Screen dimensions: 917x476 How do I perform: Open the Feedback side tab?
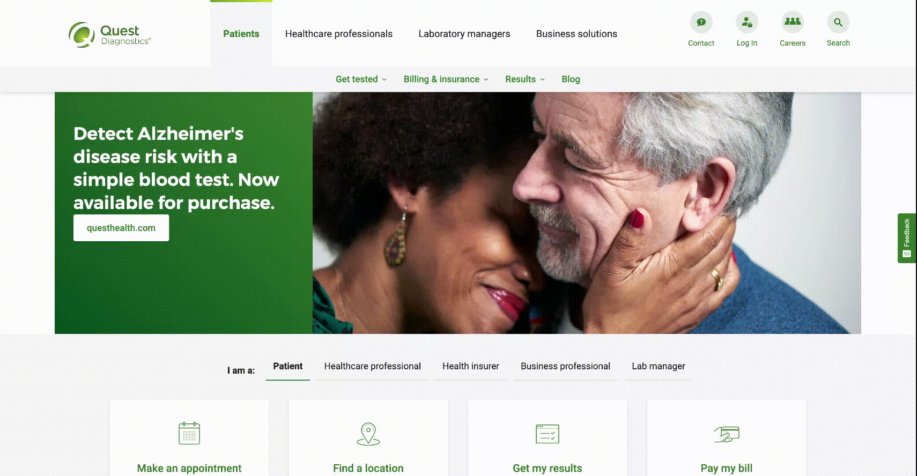[x=906, y=238]
